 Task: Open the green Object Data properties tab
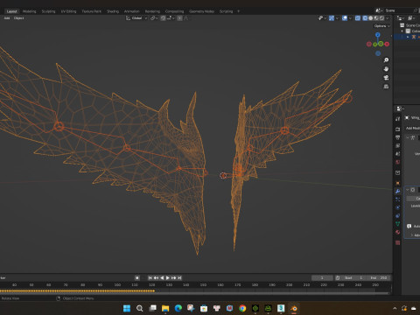coord(397,224)
